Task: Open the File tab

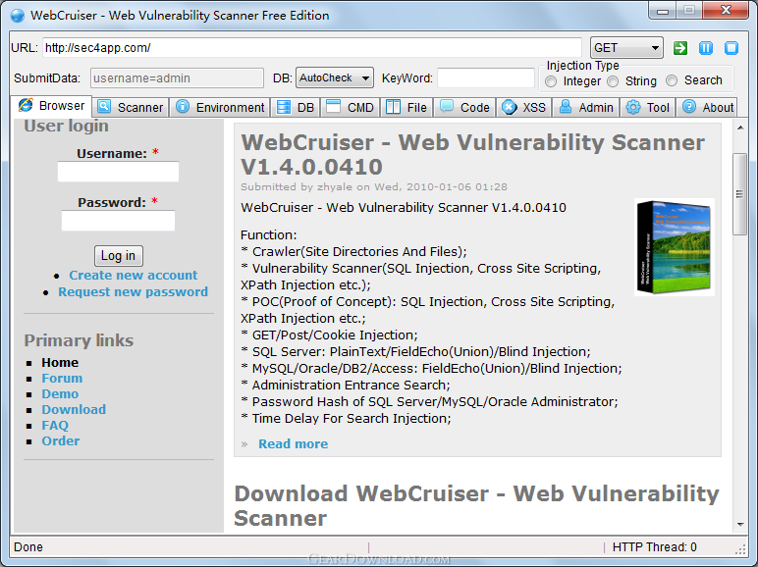Action: tap(407, 107)
